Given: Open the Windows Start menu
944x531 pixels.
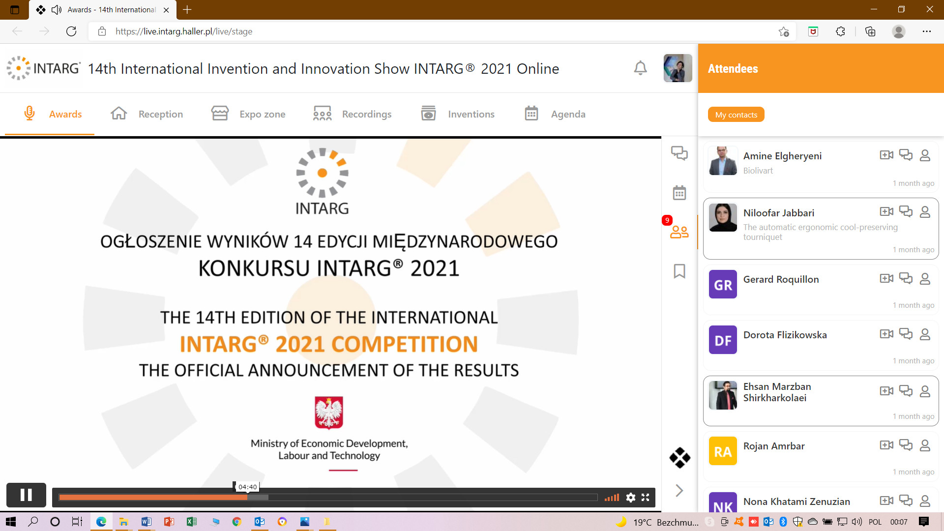Looking at the screenshot, I should [x=11, y=522].
